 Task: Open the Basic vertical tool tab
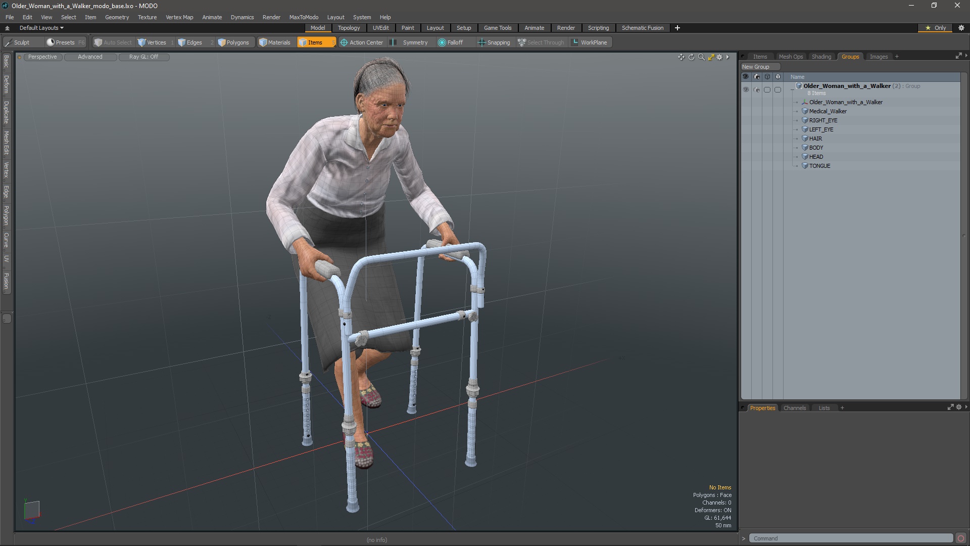click(x=6, y=62)
